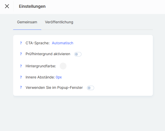The width and height of the screenshot is (165, 131).
Task: Switch to the Gemeinsam tab
Action: [x=27, y=22]
